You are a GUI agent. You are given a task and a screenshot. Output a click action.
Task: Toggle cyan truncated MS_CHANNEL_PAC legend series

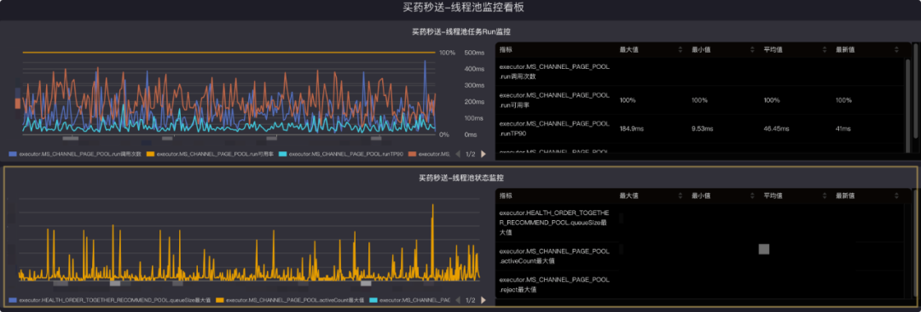pos(410,300)
